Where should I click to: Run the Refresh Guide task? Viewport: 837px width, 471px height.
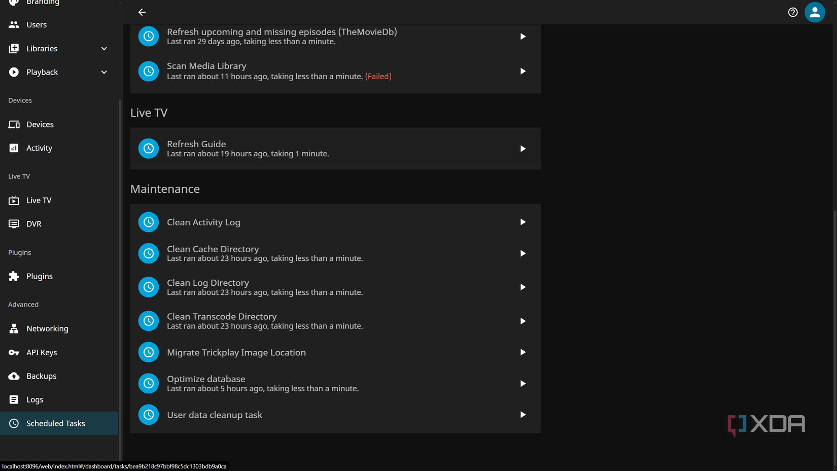click(522, 149)
